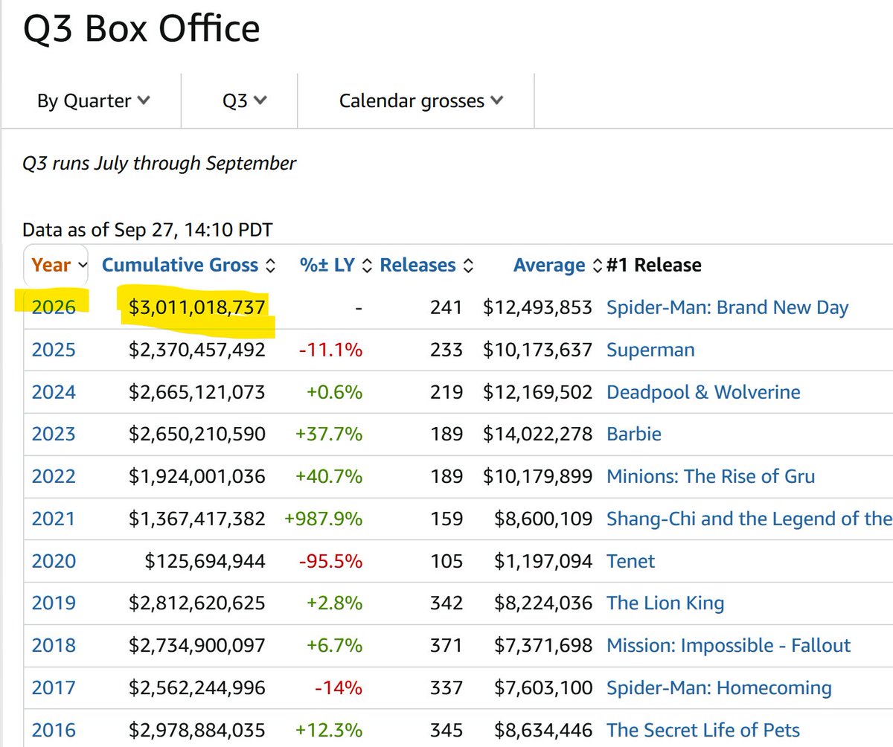Viewport: 893px width, 747px height.
Task: Open Minions: The Rise of Gru link
Action: click(x=711, y=476)
